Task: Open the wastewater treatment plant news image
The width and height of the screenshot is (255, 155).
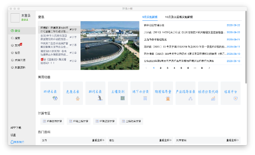Action: point(110,45)
